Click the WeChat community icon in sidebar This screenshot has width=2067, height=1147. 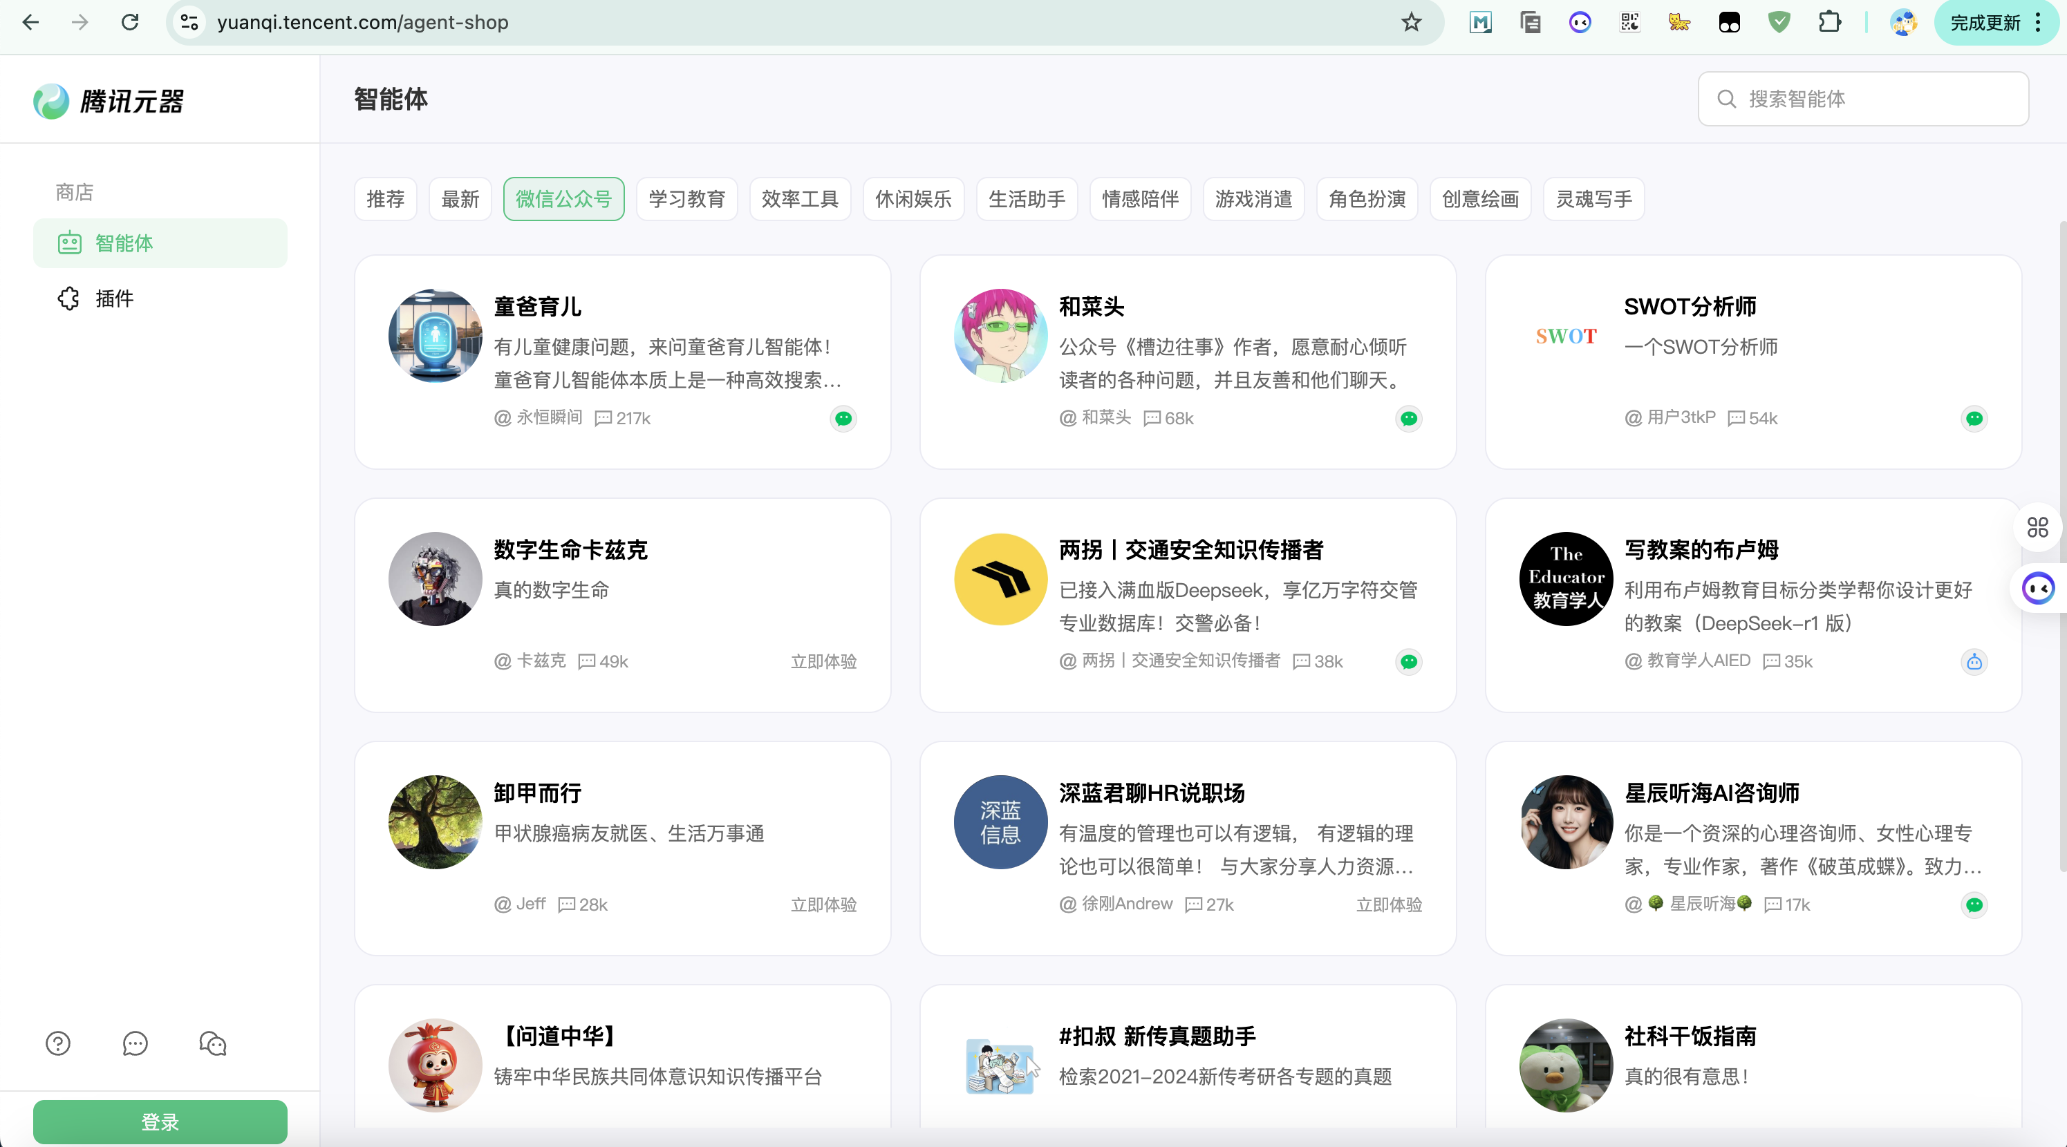pos(213,1043)
